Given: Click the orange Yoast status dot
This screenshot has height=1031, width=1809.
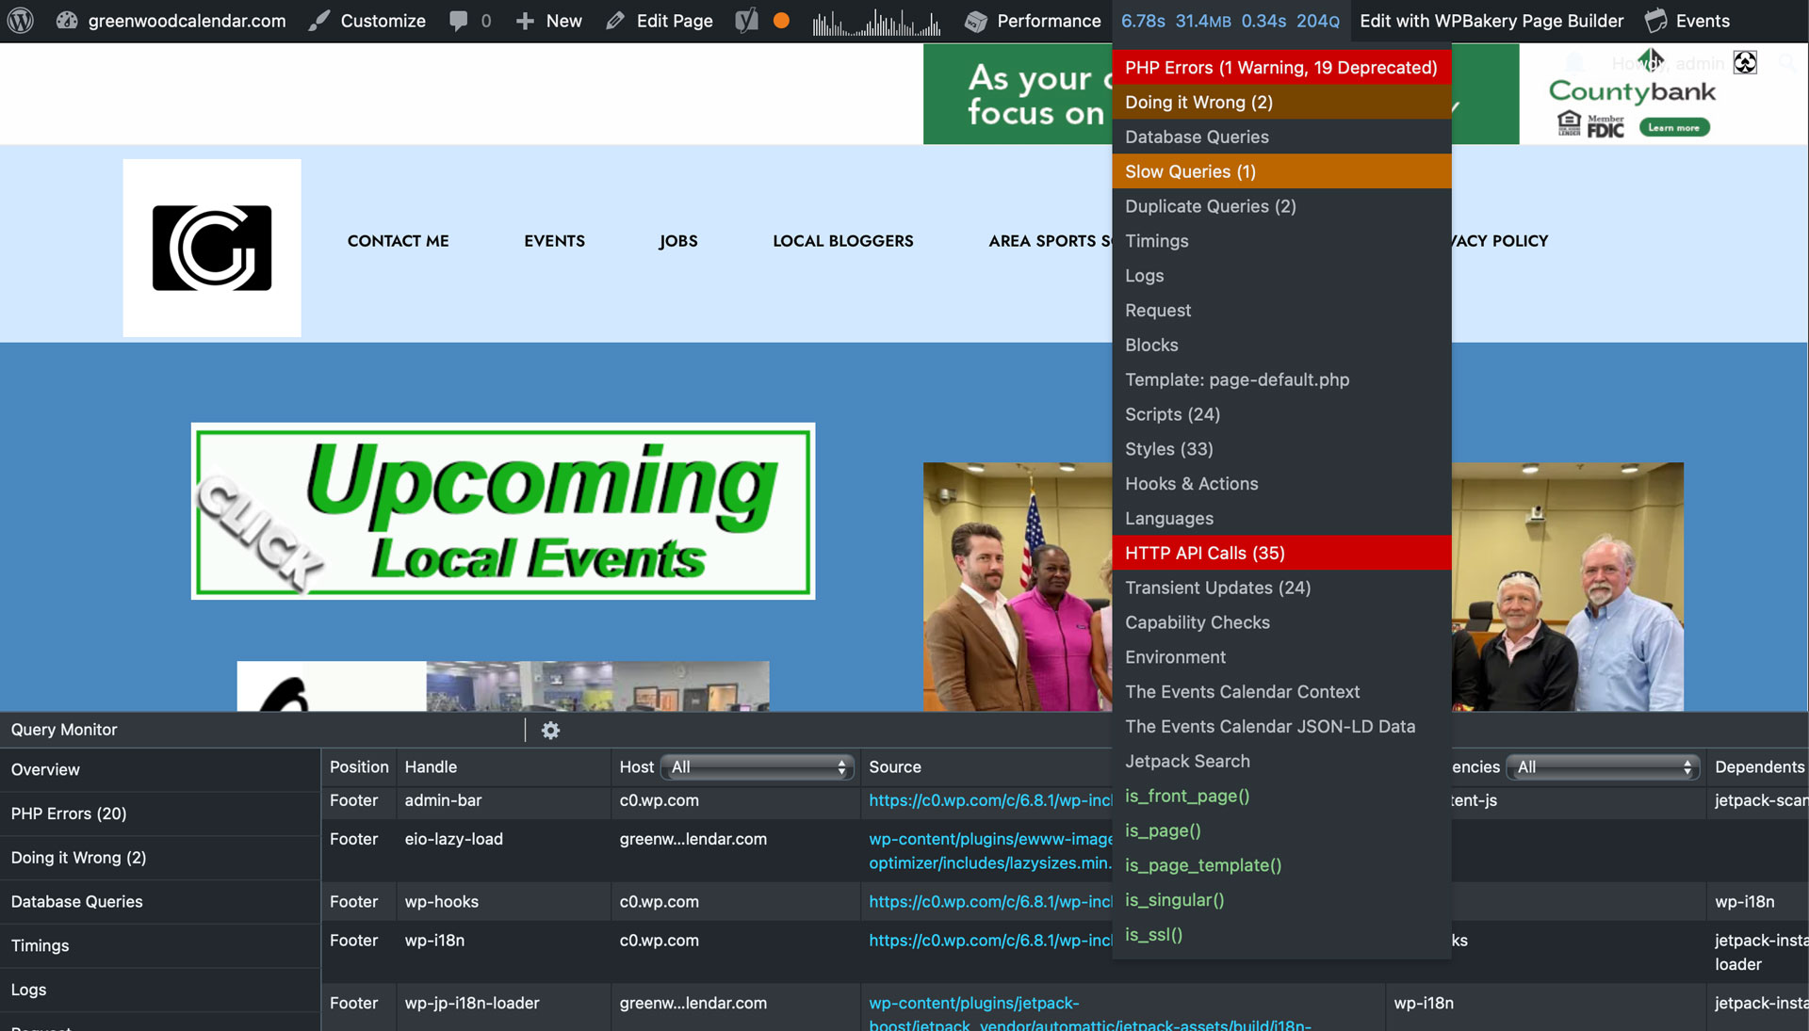Looking at the screenshot, I should [781, 21].
